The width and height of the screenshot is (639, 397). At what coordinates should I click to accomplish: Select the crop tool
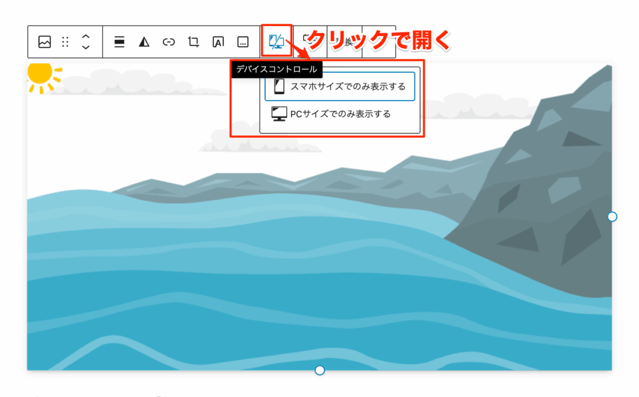193,42
